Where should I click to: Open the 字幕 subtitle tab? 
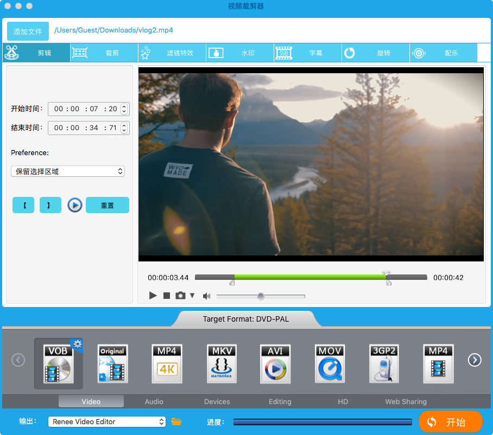click(x=308, y=53)
